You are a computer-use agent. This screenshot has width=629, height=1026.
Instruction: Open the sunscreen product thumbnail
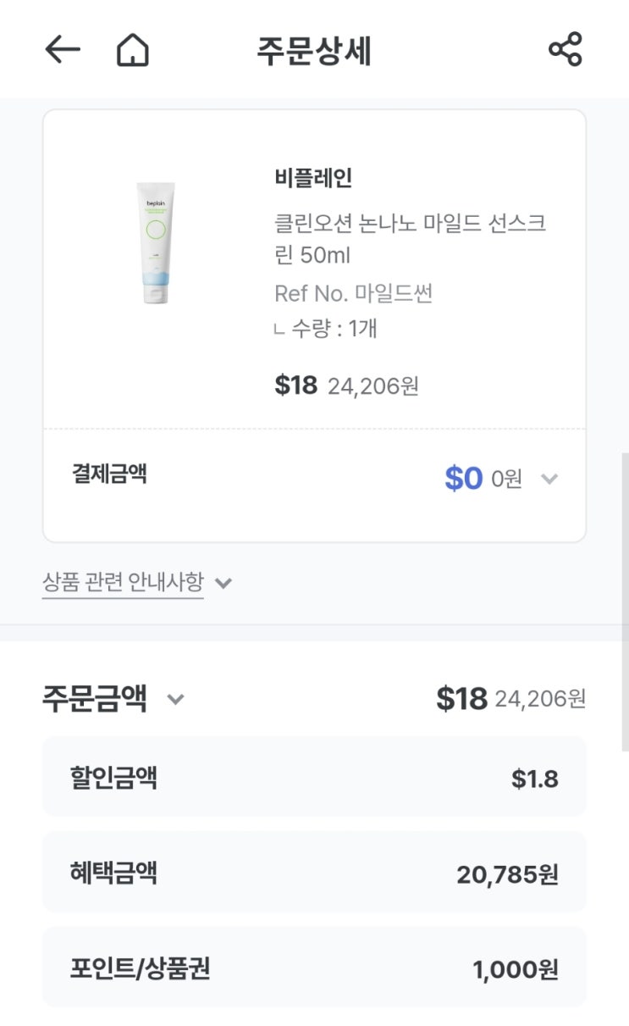[x=154, y=243]
